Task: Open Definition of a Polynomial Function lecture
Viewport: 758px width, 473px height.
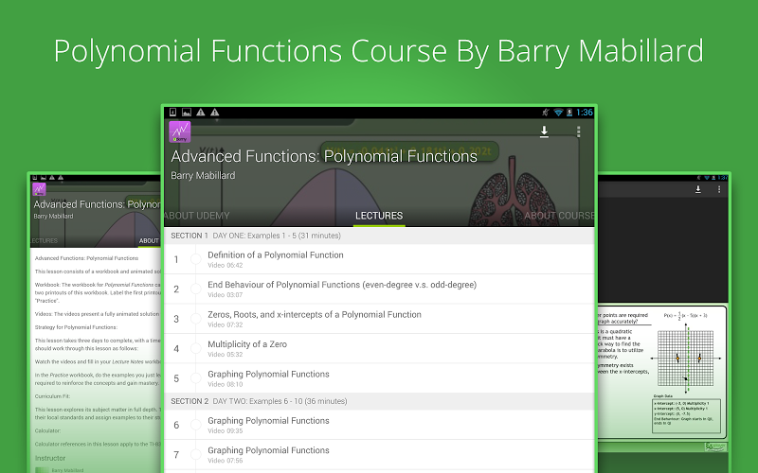Action: pyautogui.click(x=379, y=259)
